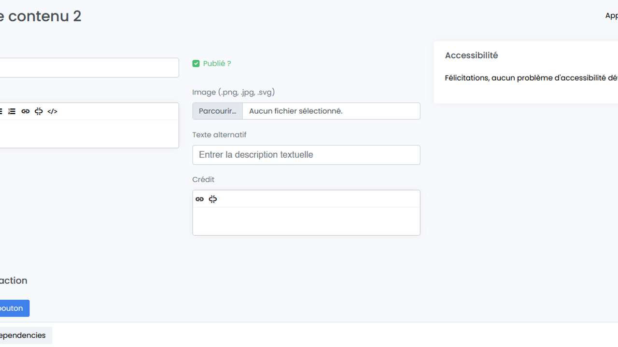Insert a link in the left editor
The height and width of the screenshot is (347, 618).
(x=26, y=111)
